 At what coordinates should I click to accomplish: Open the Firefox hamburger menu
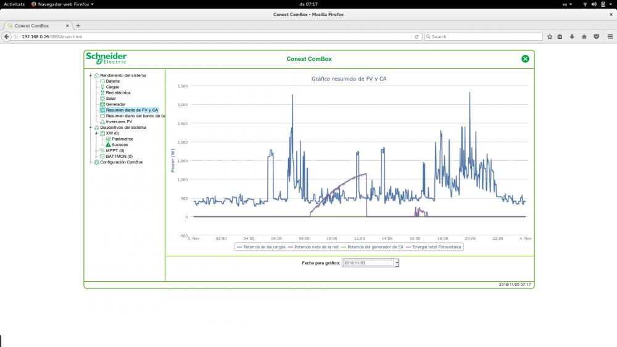click(x=610, y=36)
